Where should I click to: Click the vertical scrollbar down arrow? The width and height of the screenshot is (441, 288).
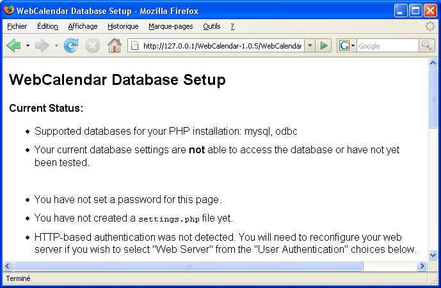[433, 255]
